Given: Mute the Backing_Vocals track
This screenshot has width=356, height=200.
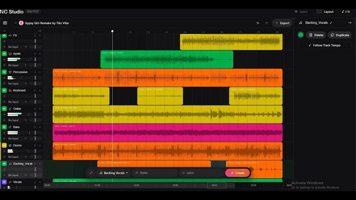Looking at the screenshot, I should 4,164.
